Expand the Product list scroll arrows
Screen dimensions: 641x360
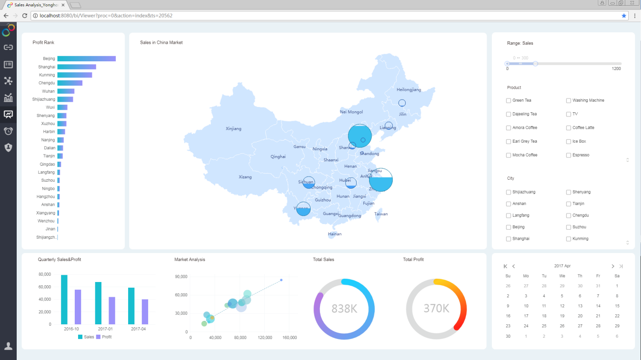627,160
